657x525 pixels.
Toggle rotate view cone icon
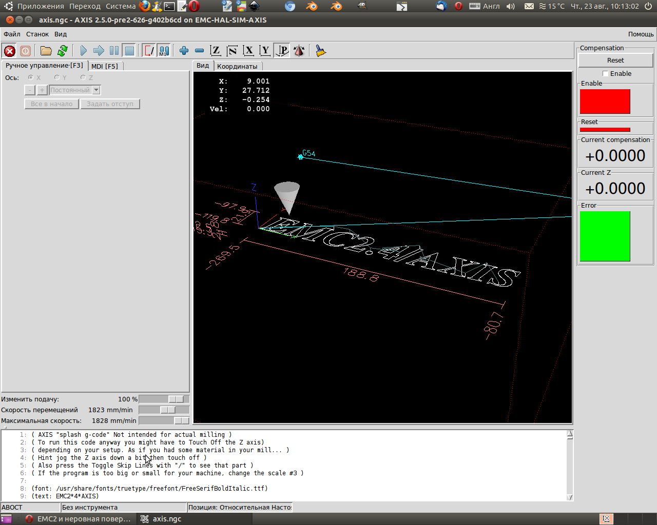[299, 51]
